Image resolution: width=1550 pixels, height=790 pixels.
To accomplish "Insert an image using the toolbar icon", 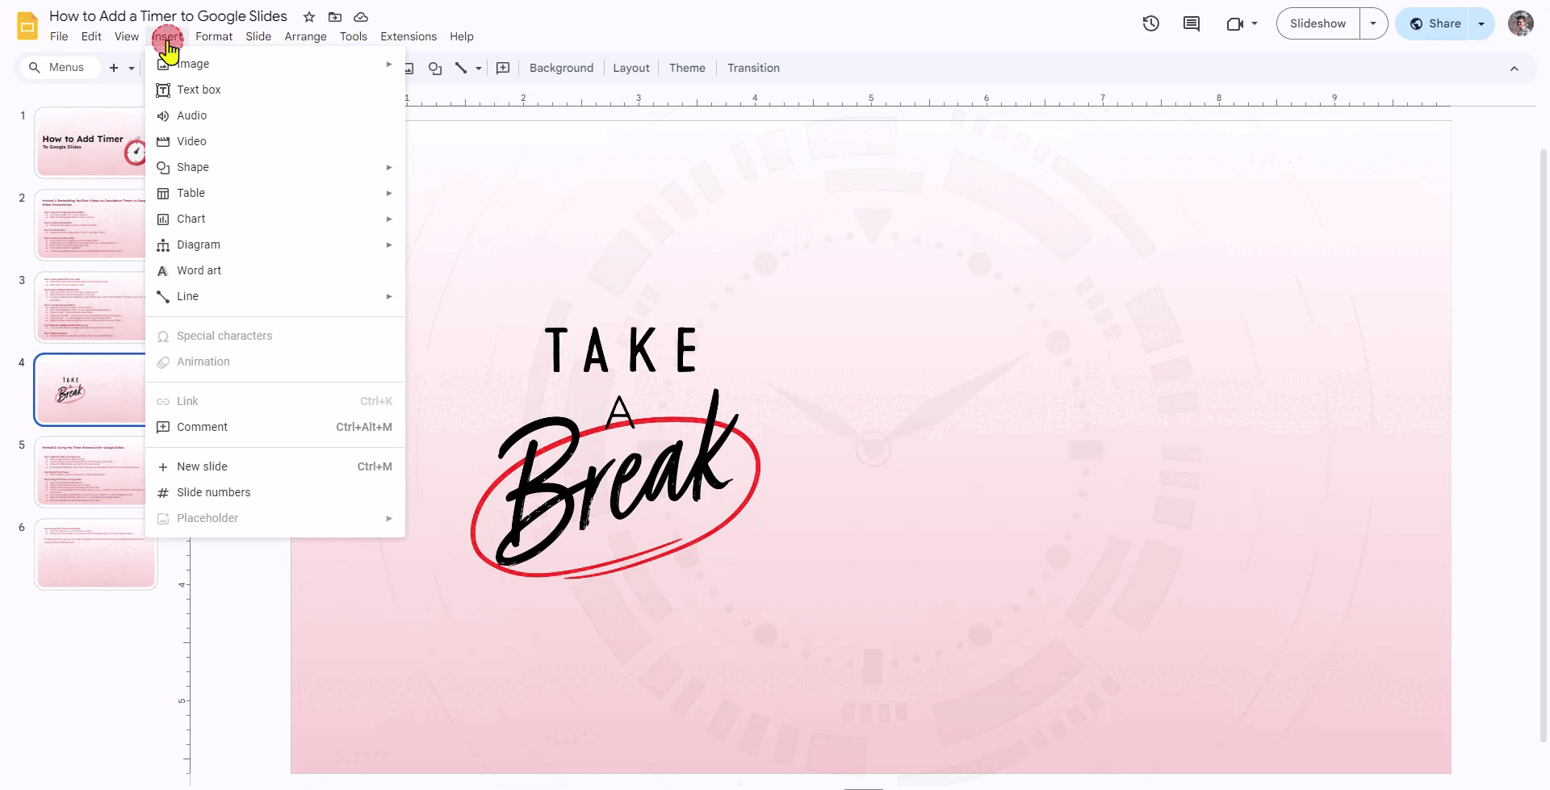I will coord(409,69).
